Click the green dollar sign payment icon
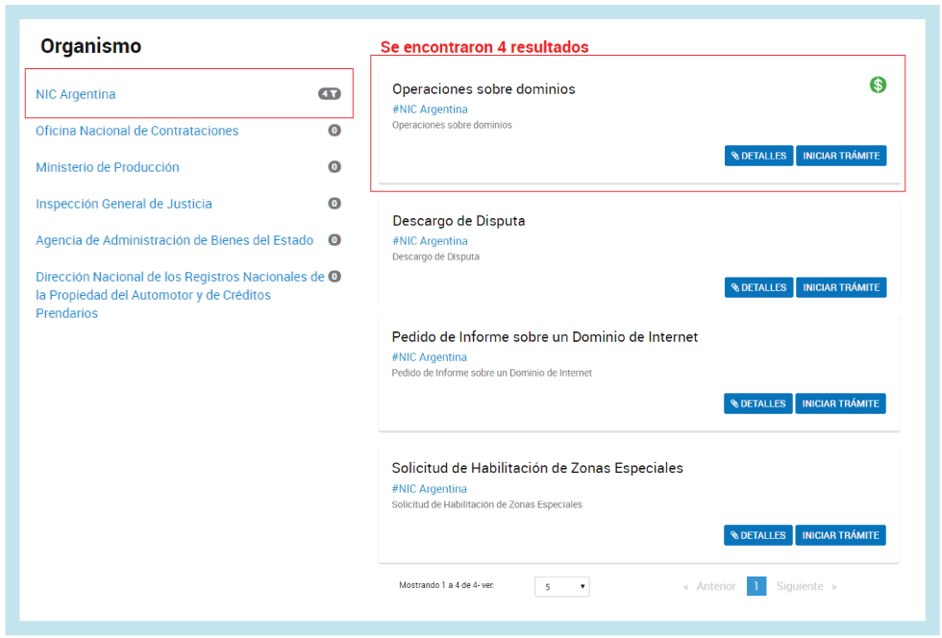 tap(878, 86)
